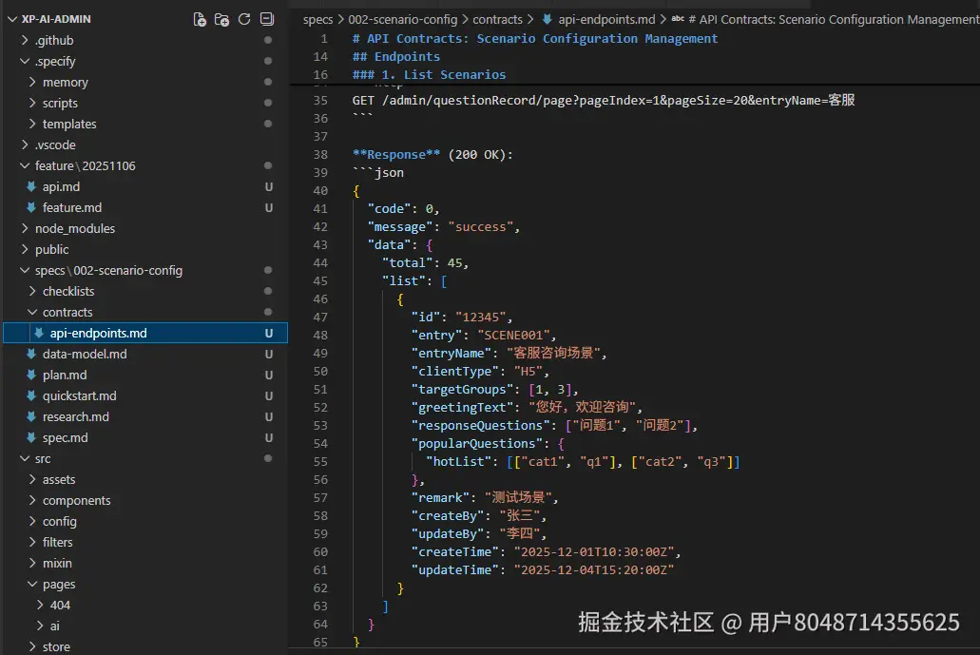The height and width of the screenshot is (655, 980).
Task: Expand the filters folder
Action: (x=32, y=543)
